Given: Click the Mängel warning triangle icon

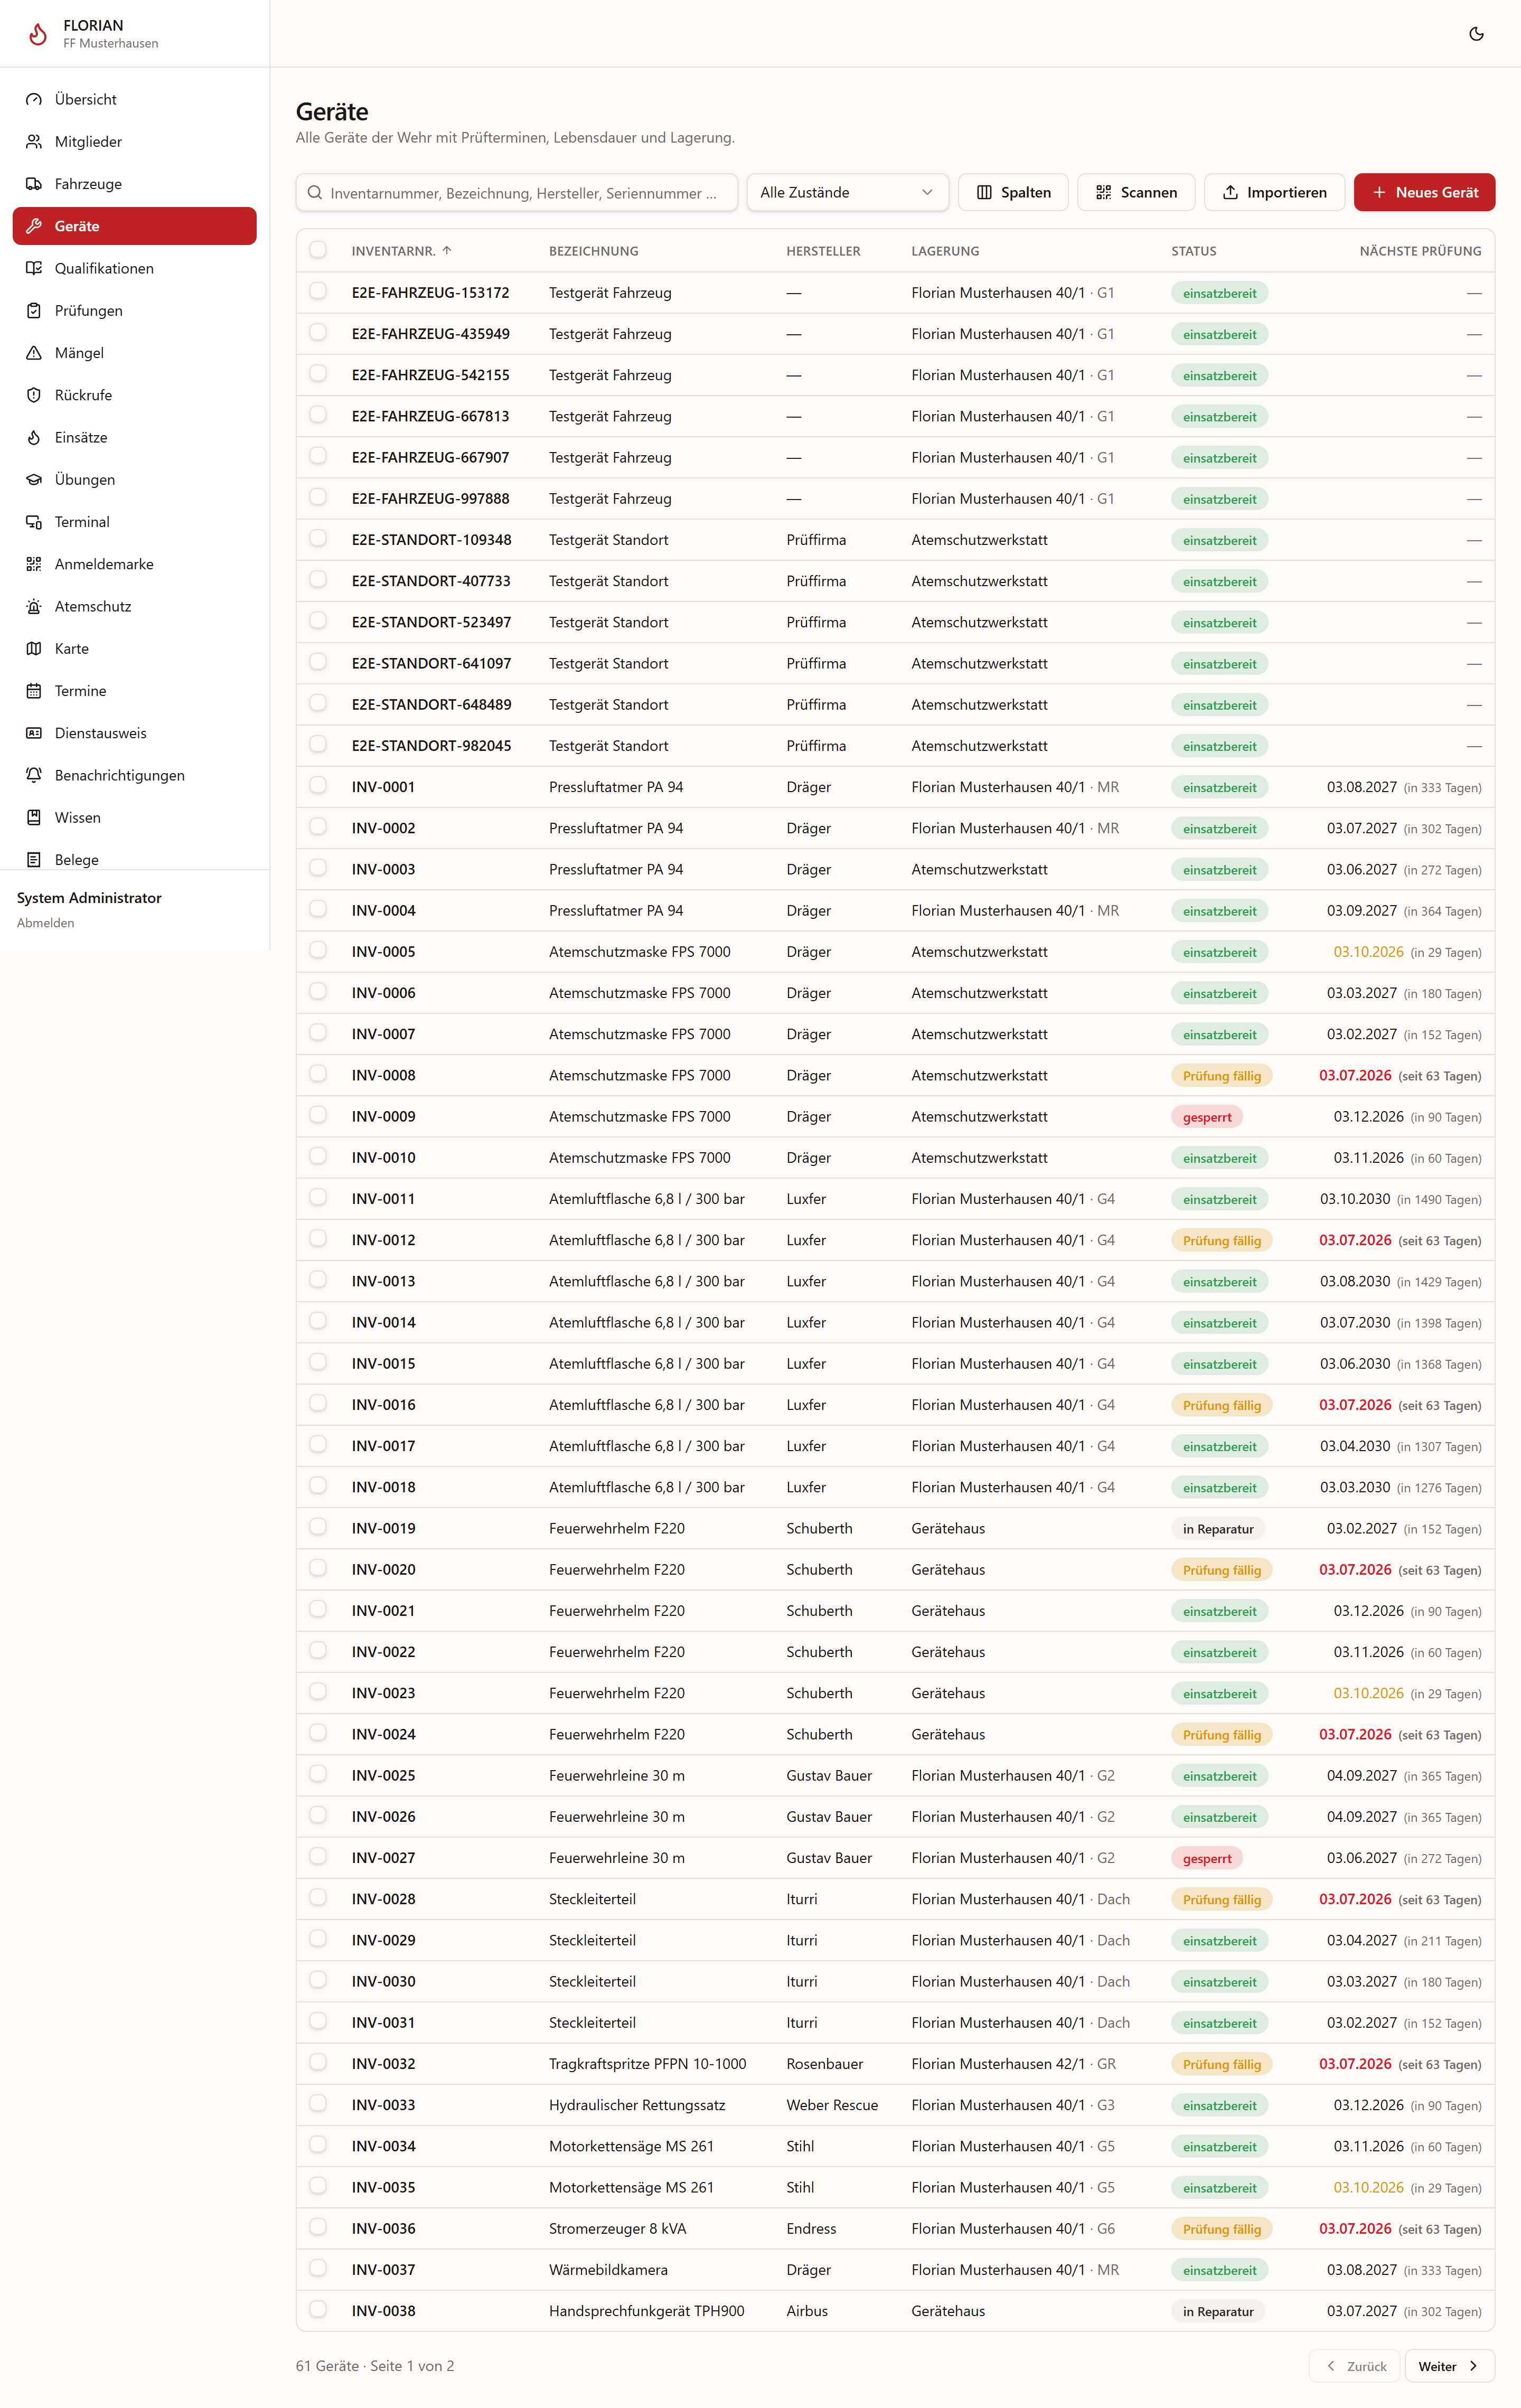Looking at the screenshot, I should pos(34,353).
